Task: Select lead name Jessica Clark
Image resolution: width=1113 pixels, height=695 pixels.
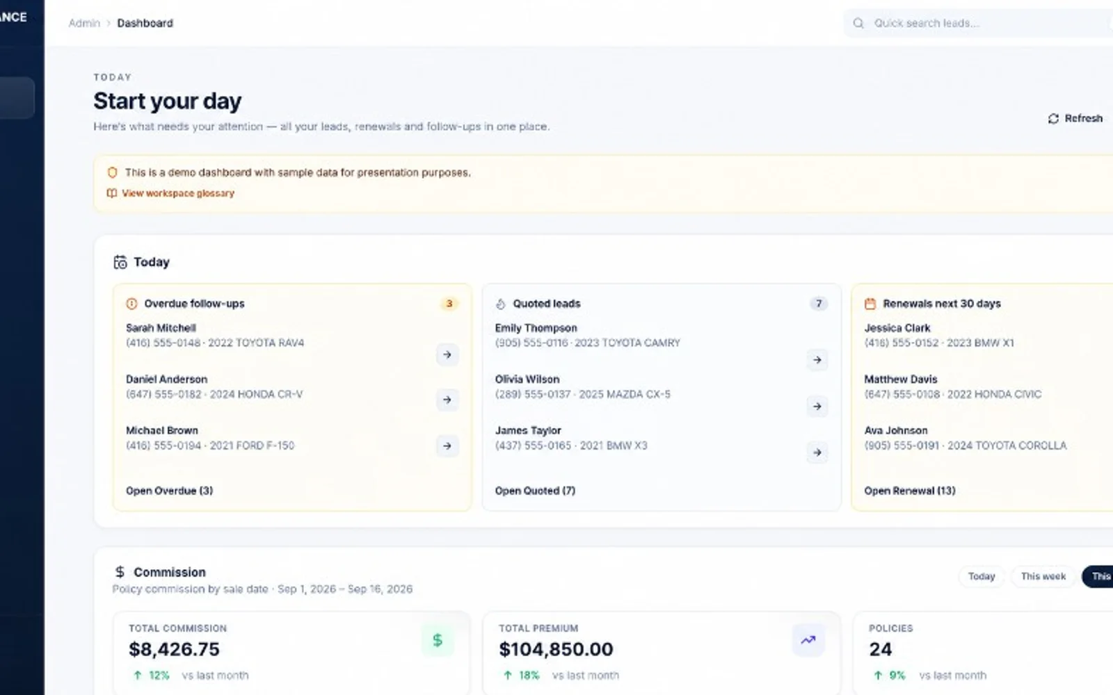Action: [x=897, y=328]
